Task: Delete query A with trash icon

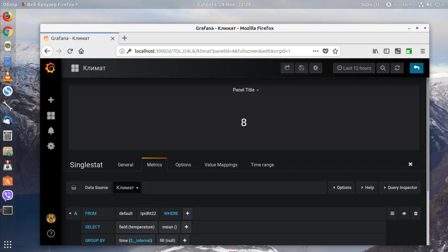Action: [416, 213]
